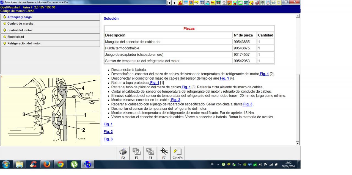Click the engine wiring diagram thumbnail
This screenshot has height=175, width=352.
pyautogui.click(x=50, y=110)
